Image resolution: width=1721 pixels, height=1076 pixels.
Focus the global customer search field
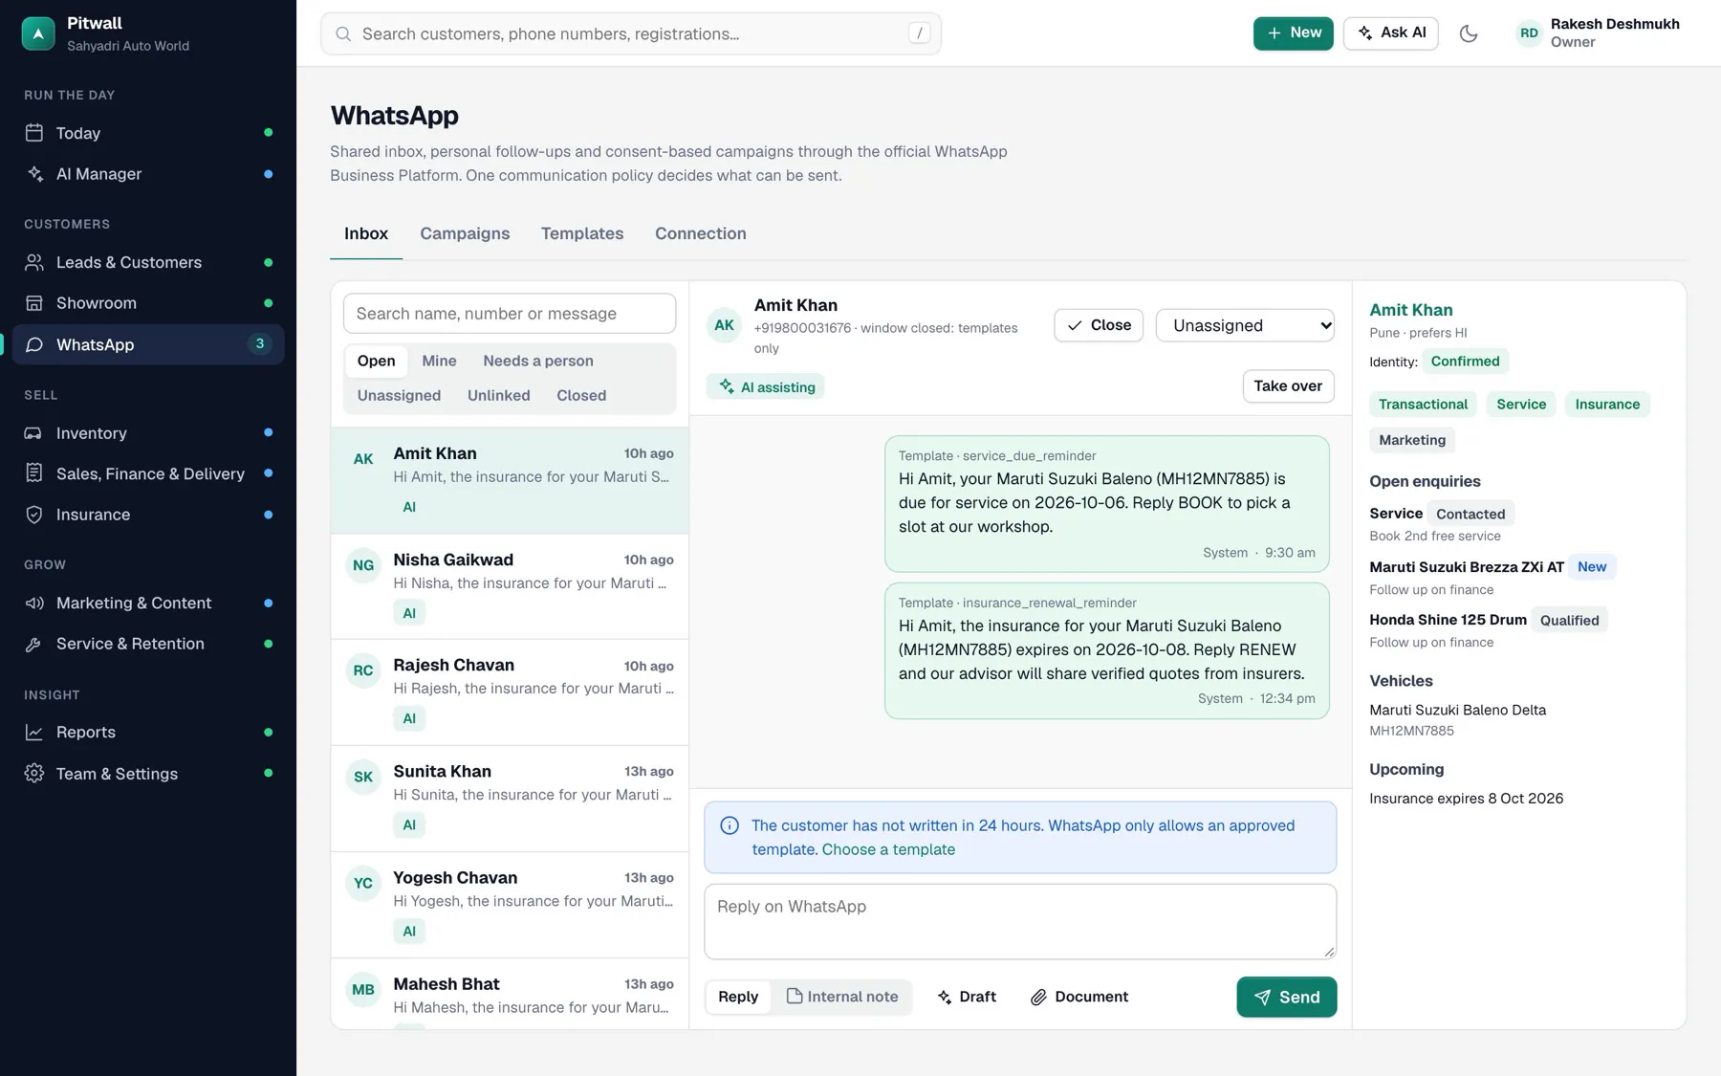[x=631, y=33]
